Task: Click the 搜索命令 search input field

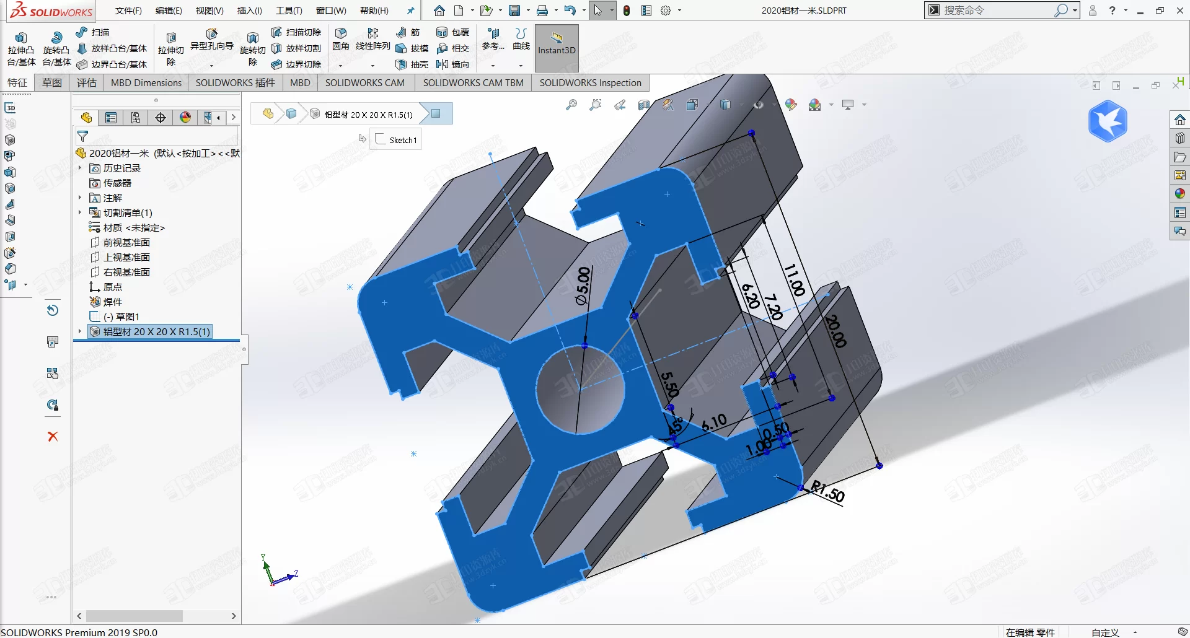Action: click(x=997, y=11)
